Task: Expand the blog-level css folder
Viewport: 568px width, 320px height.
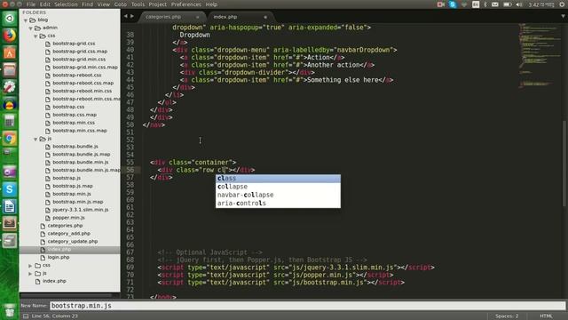Action: [x=31, y=266]
